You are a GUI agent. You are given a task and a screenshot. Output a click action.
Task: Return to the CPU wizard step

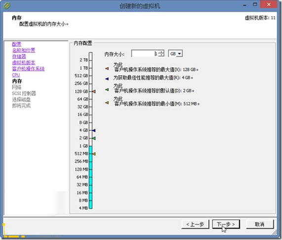[x=16, y=75]
